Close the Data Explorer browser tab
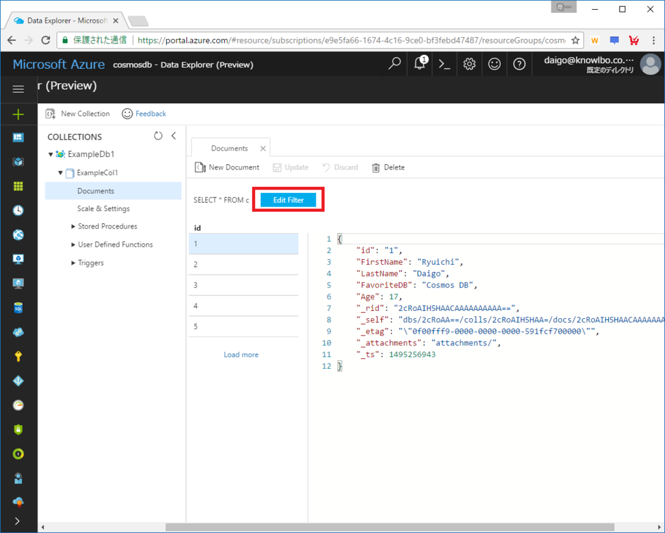Image resolution: width=665 pixels, height=533 pixels. [116, 20]
